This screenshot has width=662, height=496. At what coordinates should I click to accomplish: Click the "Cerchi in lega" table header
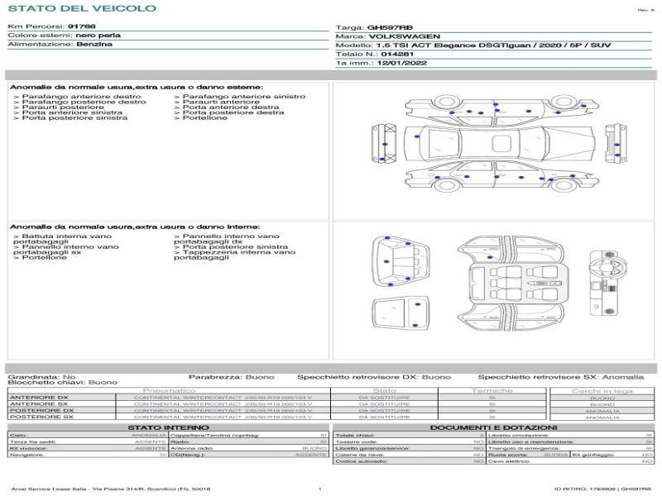pyautogui.click(x=602, y=391)
